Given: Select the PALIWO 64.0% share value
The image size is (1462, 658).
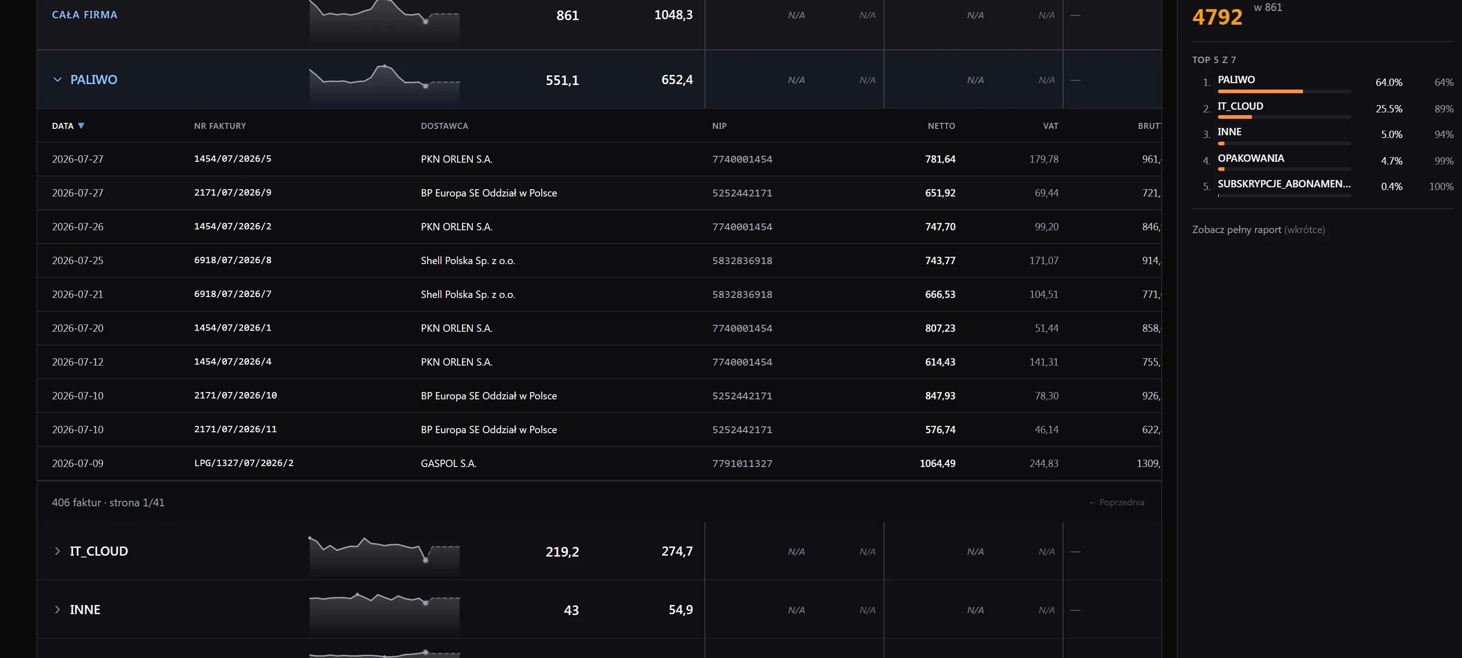Looking at the screenshot, I should click(1389, 82).
